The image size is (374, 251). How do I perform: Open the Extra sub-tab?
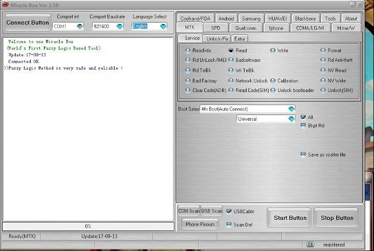coord(239,39)
